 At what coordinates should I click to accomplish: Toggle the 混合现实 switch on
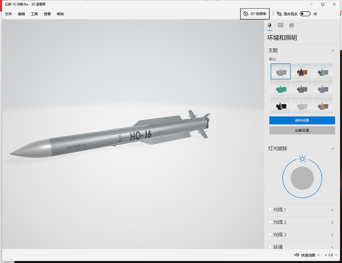click(x=305, y=14)
